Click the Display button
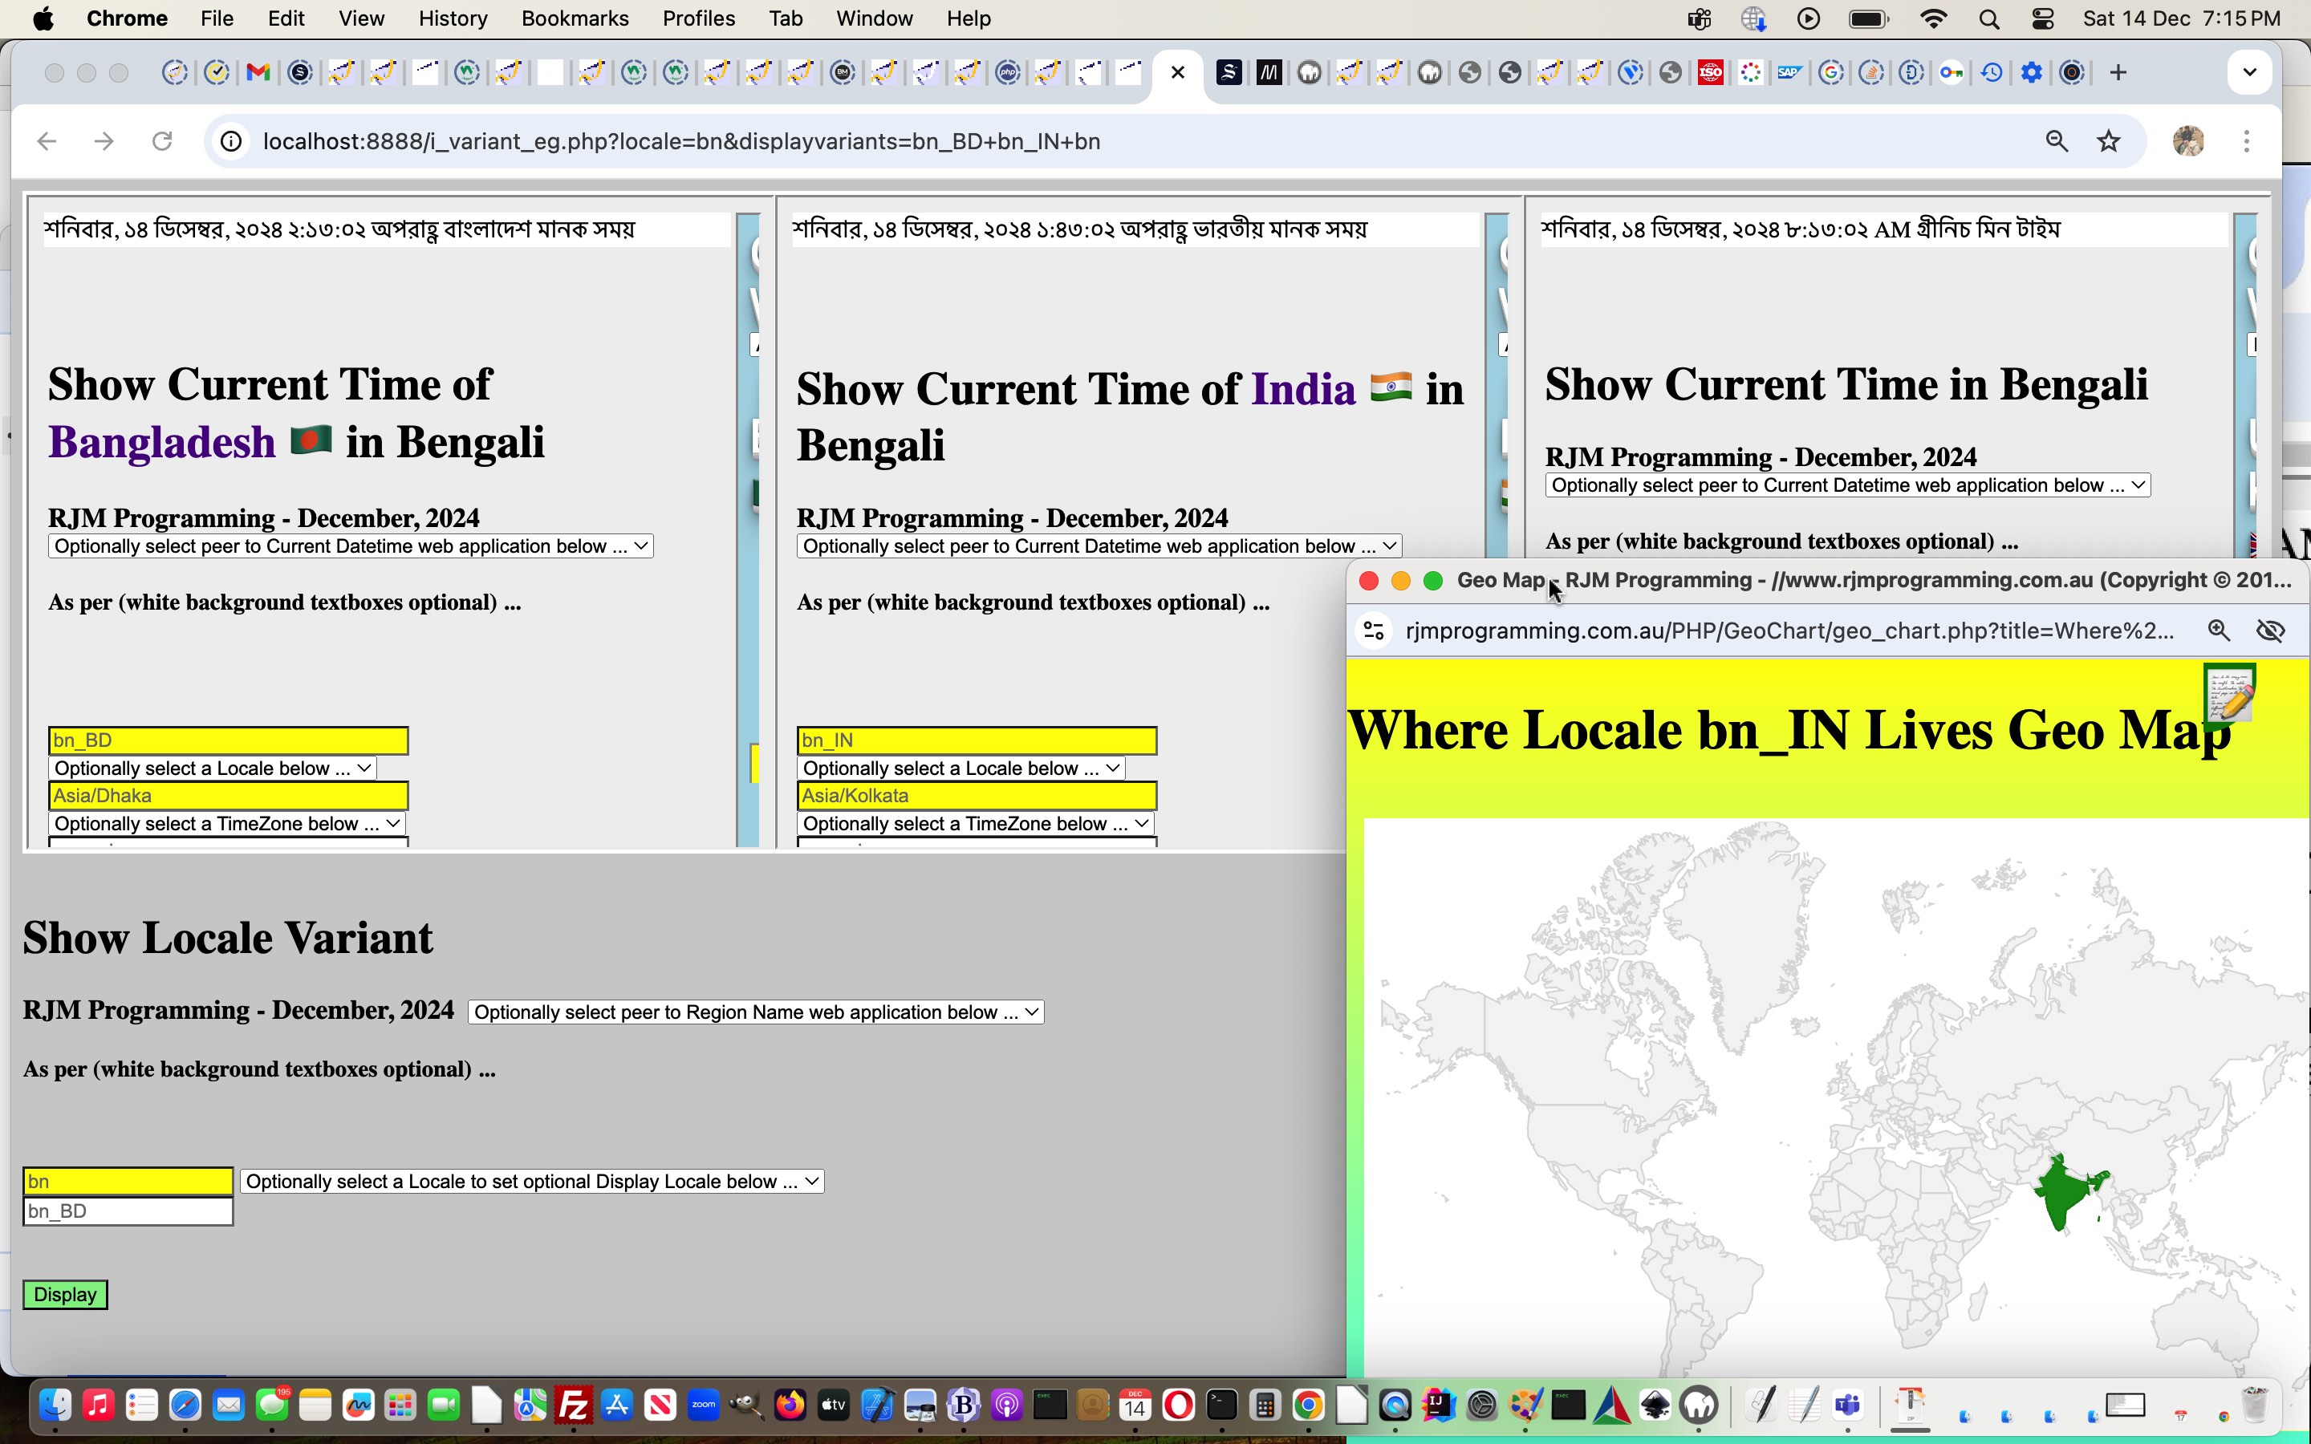The image size is (2311, 1444). (x=65, y=1294)
